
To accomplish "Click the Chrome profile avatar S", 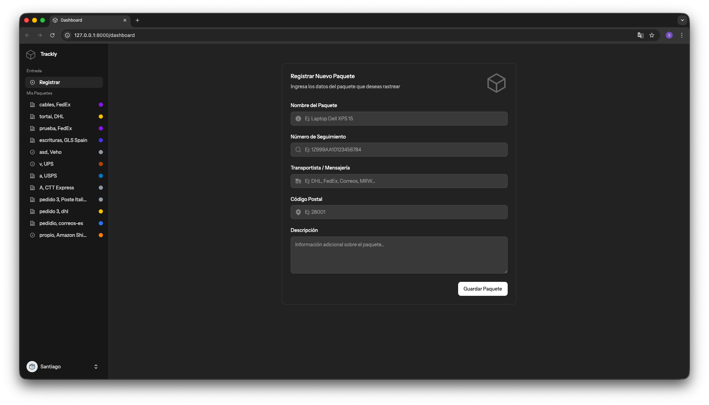I will 669,35.
